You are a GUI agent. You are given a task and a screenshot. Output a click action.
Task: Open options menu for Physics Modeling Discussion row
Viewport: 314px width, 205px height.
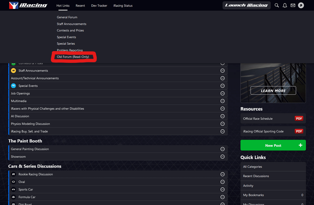222,124
